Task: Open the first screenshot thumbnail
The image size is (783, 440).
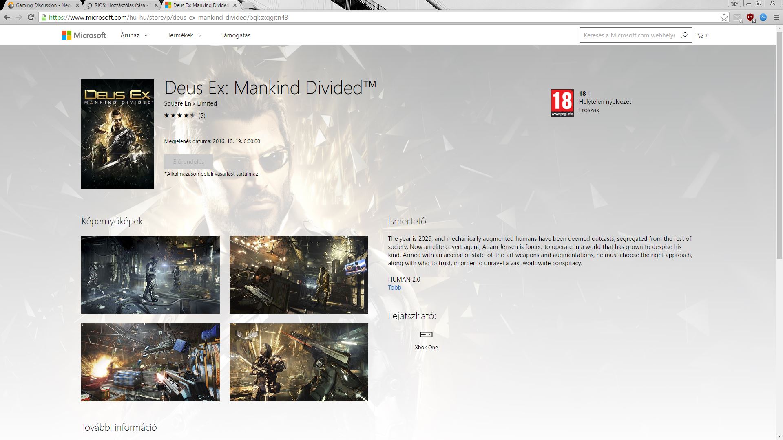Action: click(150, 275)
